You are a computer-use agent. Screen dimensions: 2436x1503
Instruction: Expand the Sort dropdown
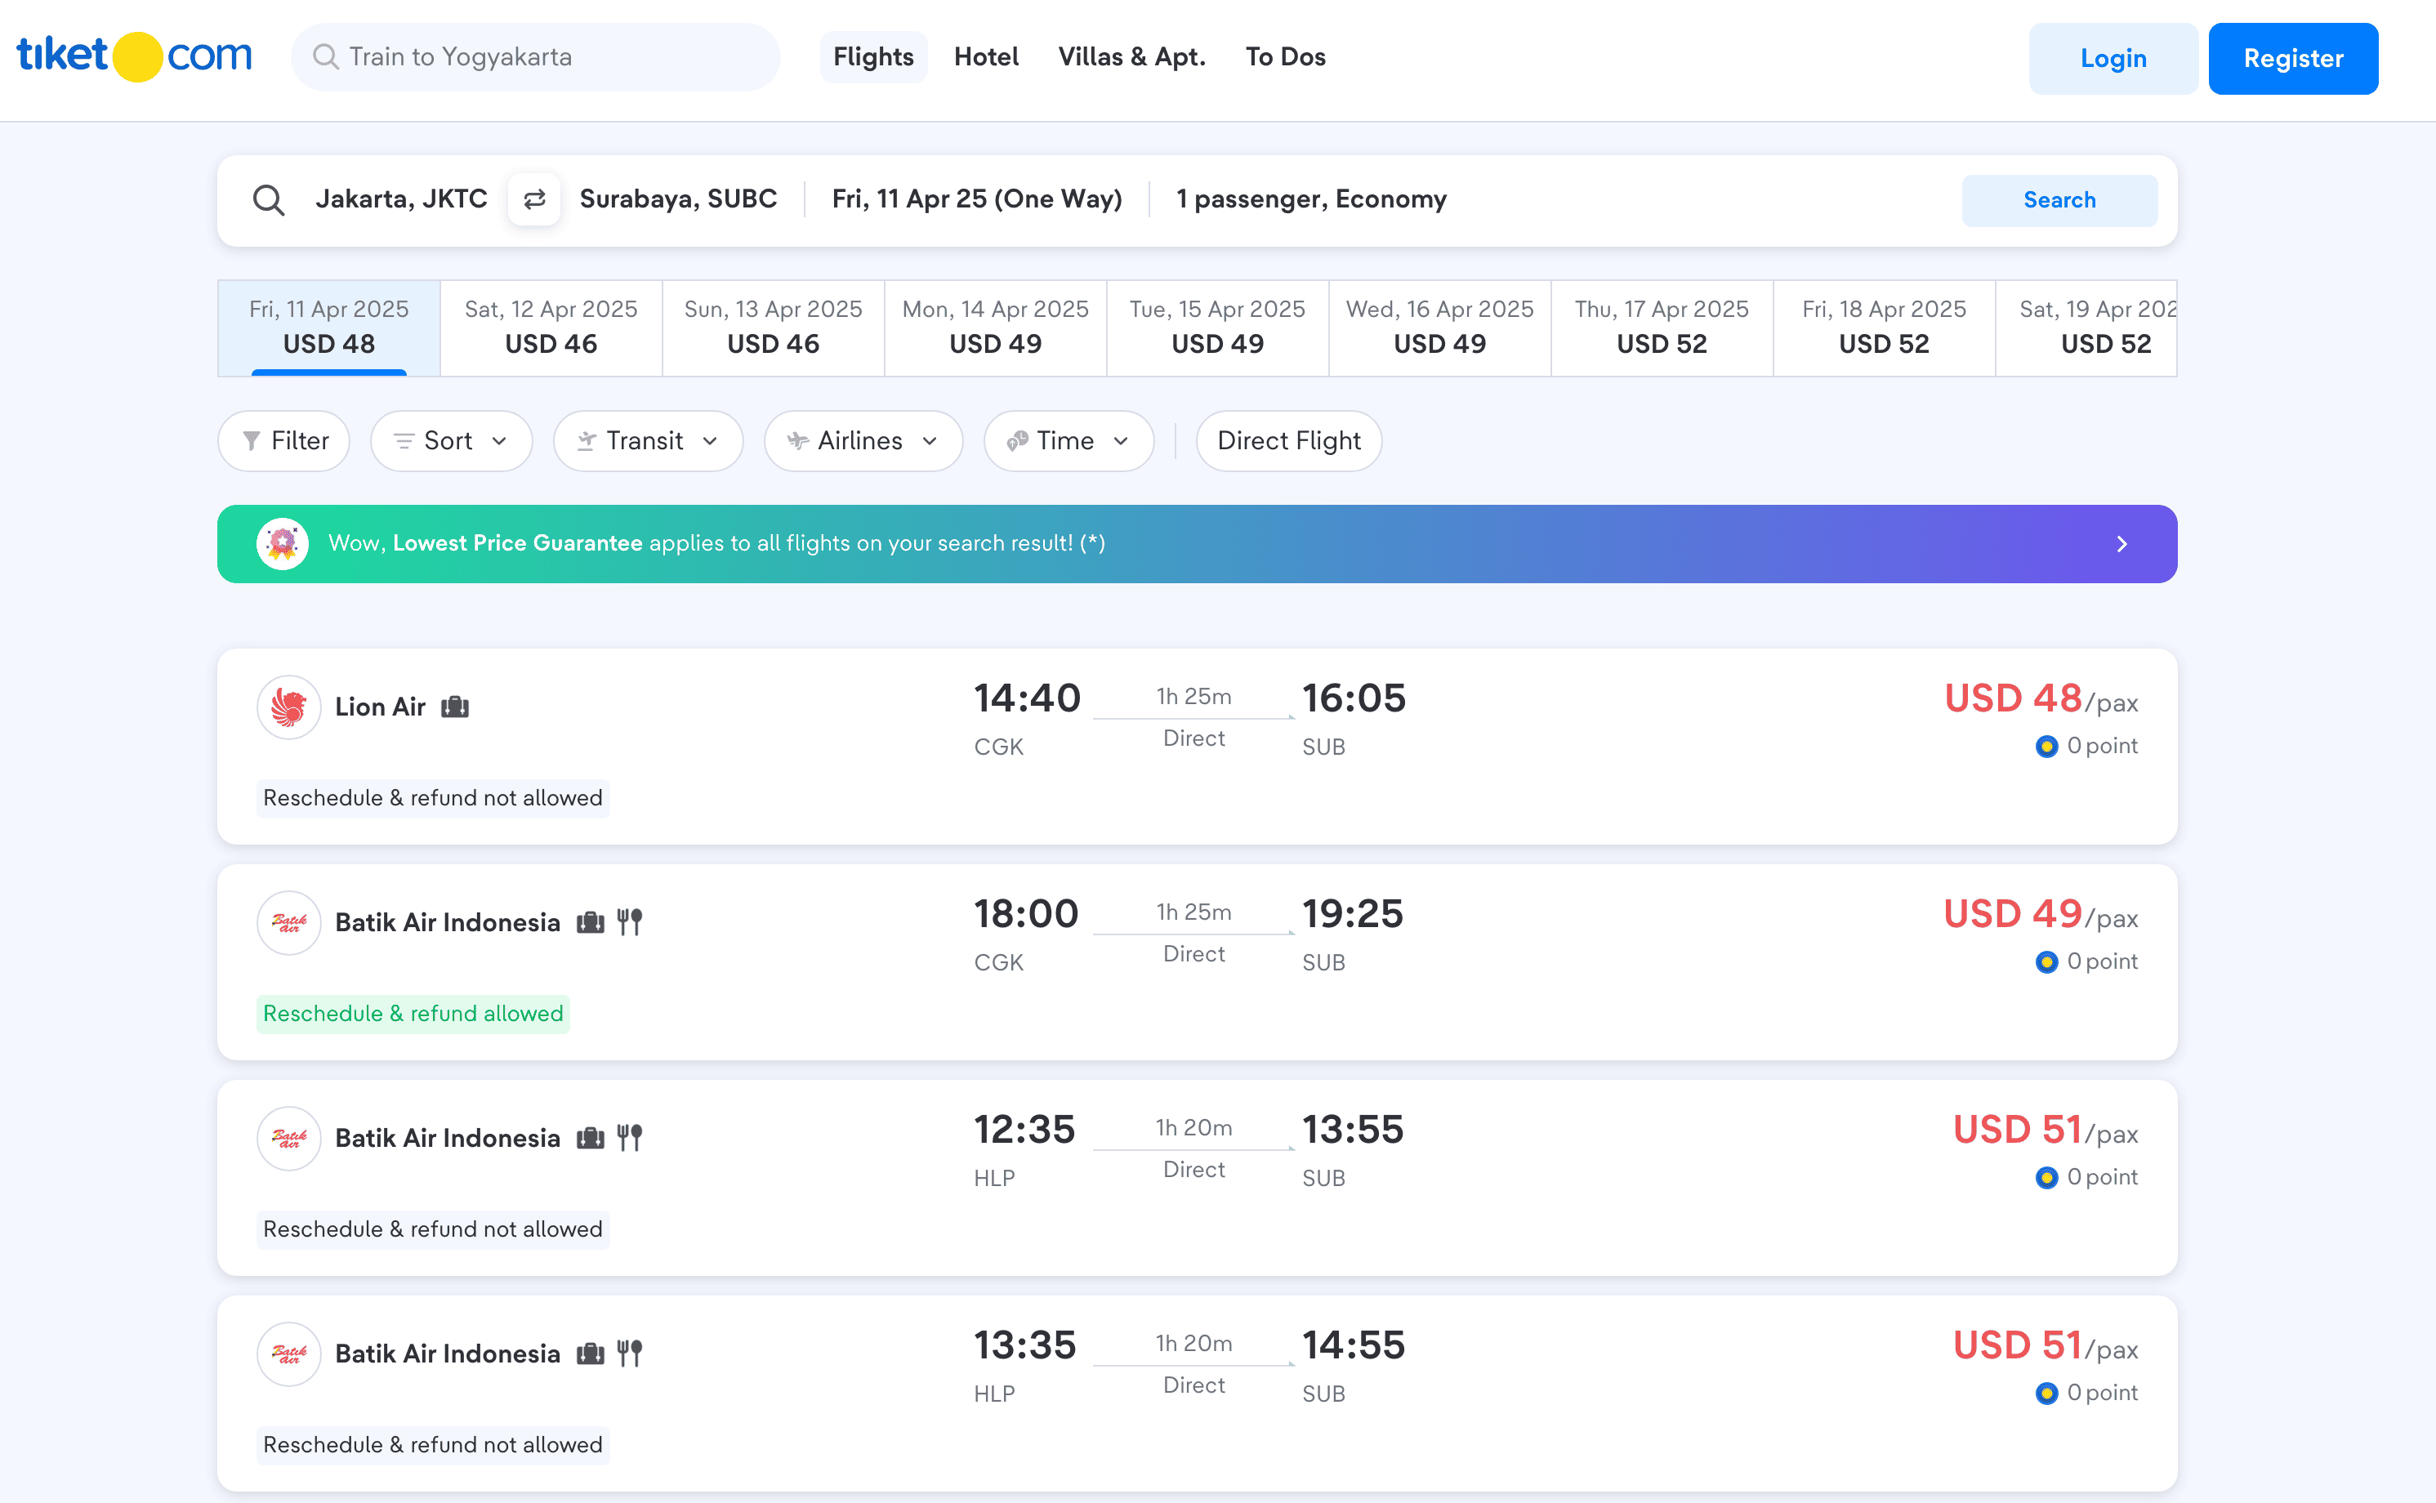click(451, 440)
